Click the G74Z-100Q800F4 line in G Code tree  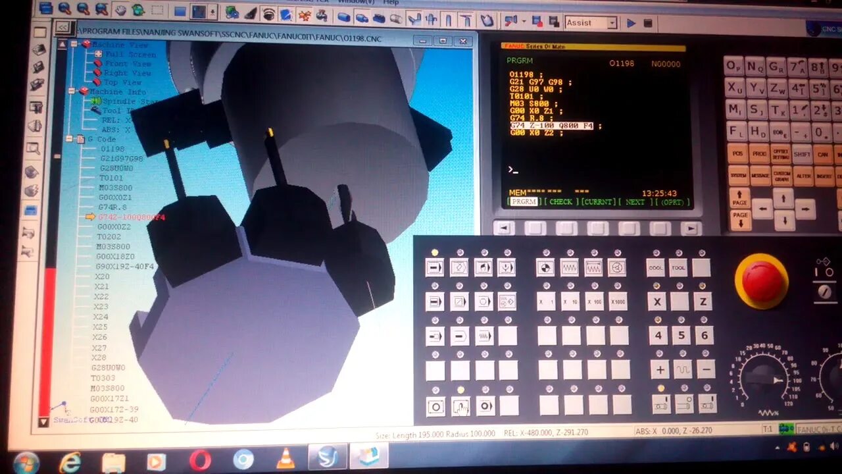(130, 217)
